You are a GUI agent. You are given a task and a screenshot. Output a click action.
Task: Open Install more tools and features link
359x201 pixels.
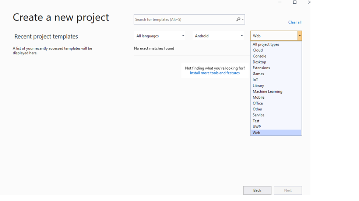[x=215, y=73]
